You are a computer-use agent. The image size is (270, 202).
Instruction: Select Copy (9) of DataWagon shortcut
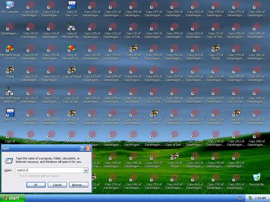click(31, 117)
